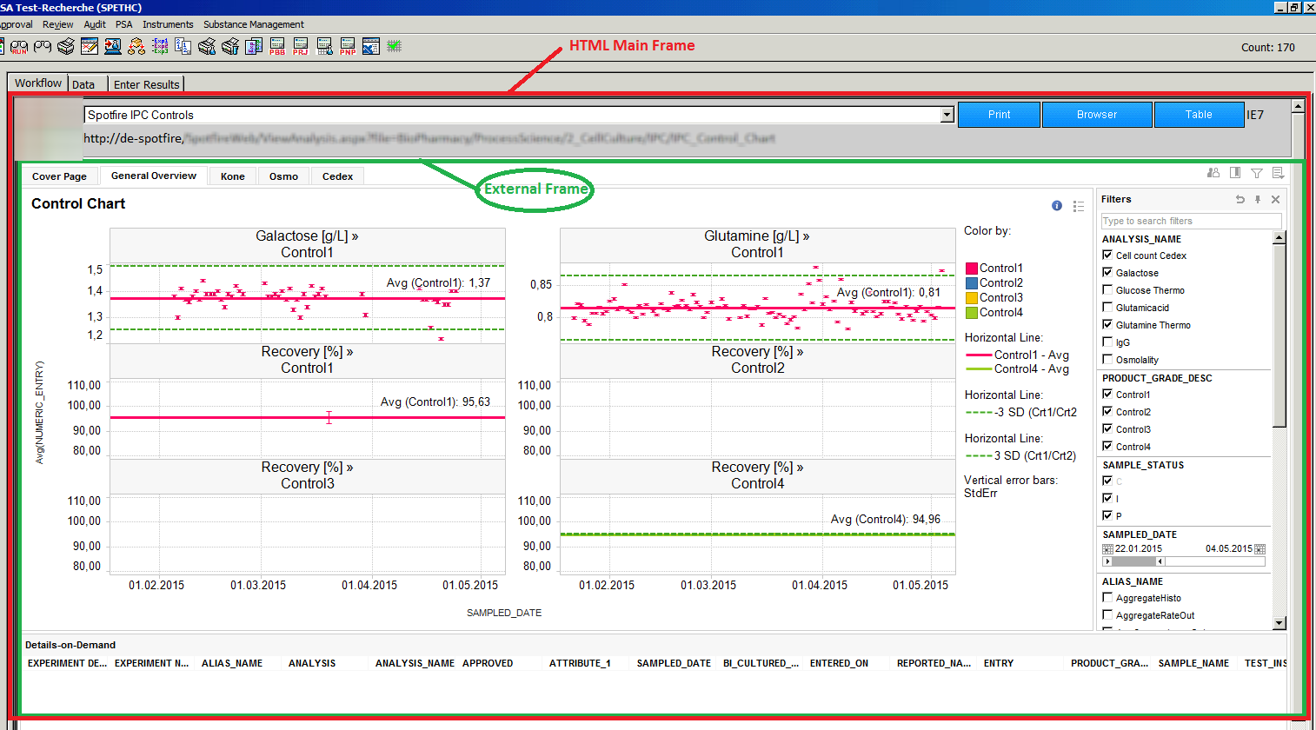Select the PRJ toolbar icon
This screenshot has height=730, width=1316.
(300, 46)
